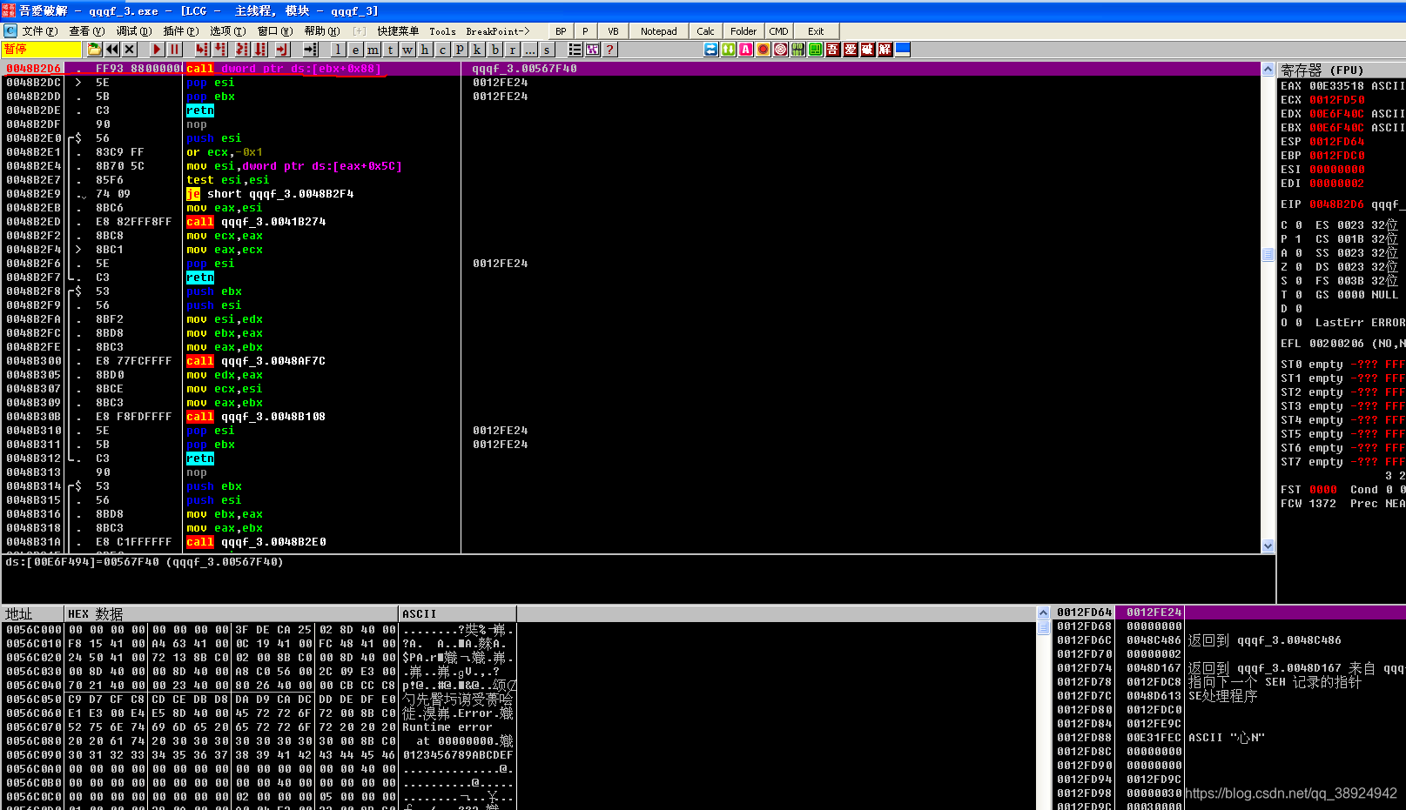The height and width of the screenshot is (810, 1406).
Task: Click the pink letter A plugin icon
Action: pyautogui.click(x=746, y=50)
